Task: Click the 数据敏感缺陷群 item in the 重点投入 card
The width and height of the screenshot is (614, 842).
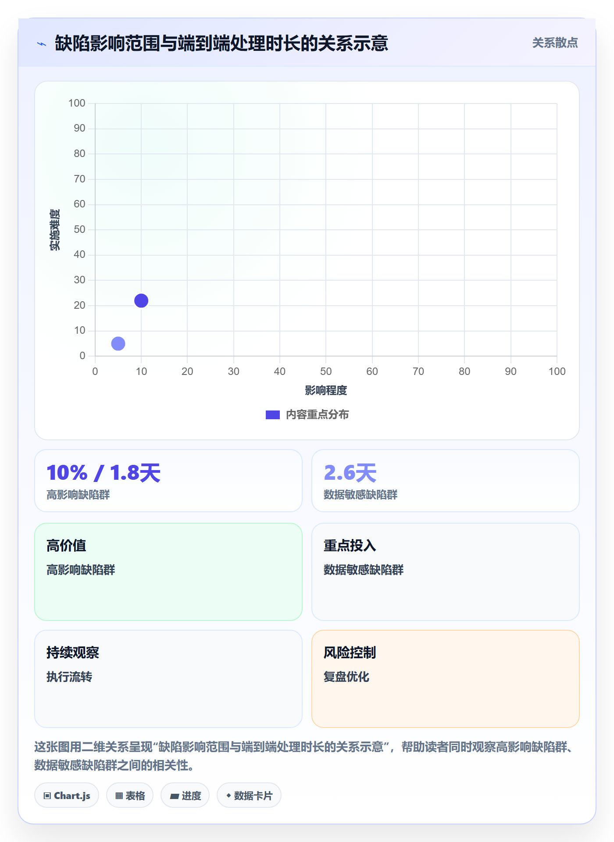Action: 364,570
